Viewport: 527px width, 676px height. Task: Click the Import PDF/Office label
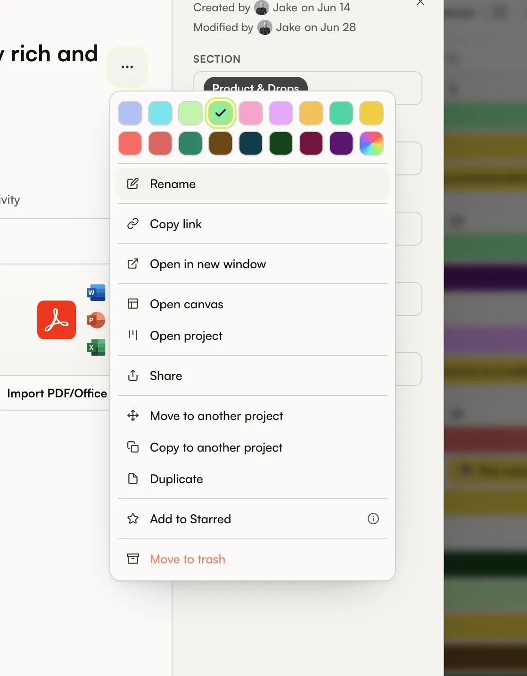click(x=57, y=393)
